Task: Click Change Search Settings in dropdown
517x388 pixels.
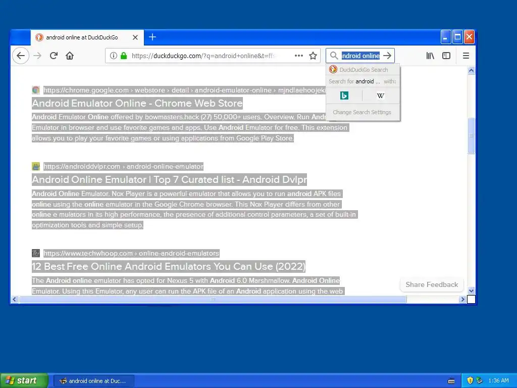Action: pos(361,112)
